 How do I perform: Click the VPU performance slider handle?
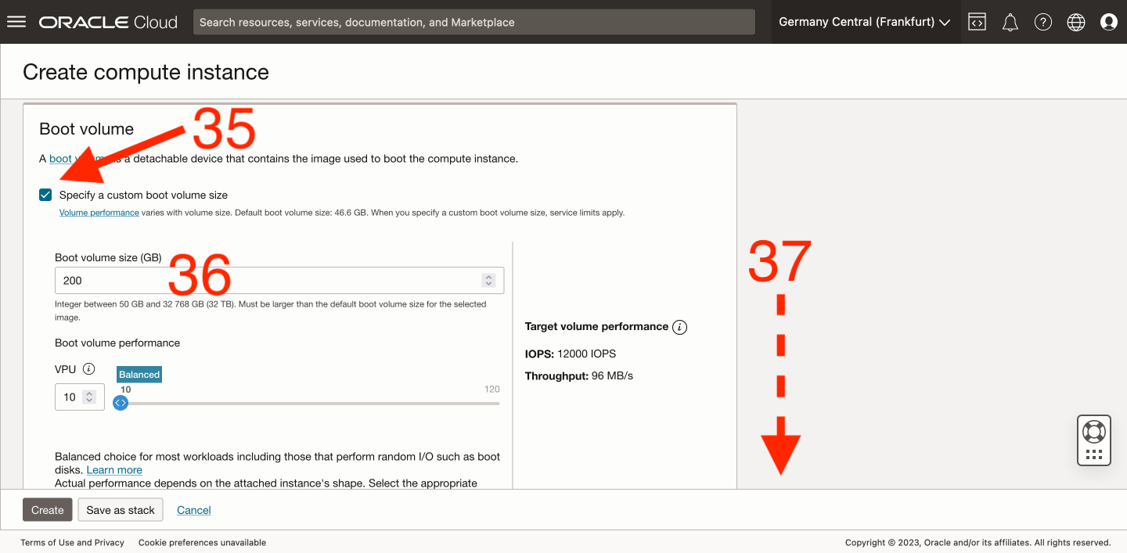[121, 403]
